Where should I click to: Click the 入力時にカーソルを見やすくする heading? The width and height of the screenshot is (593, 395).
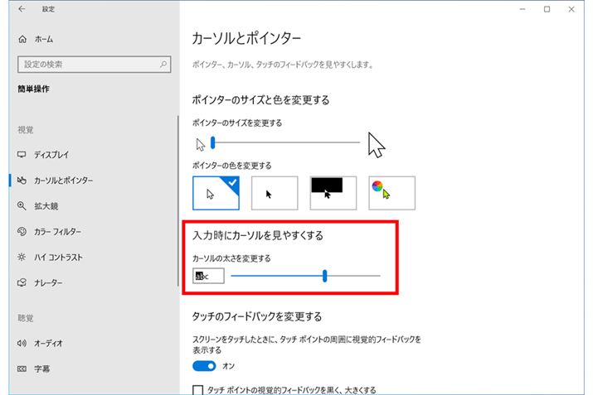point(258,235)
